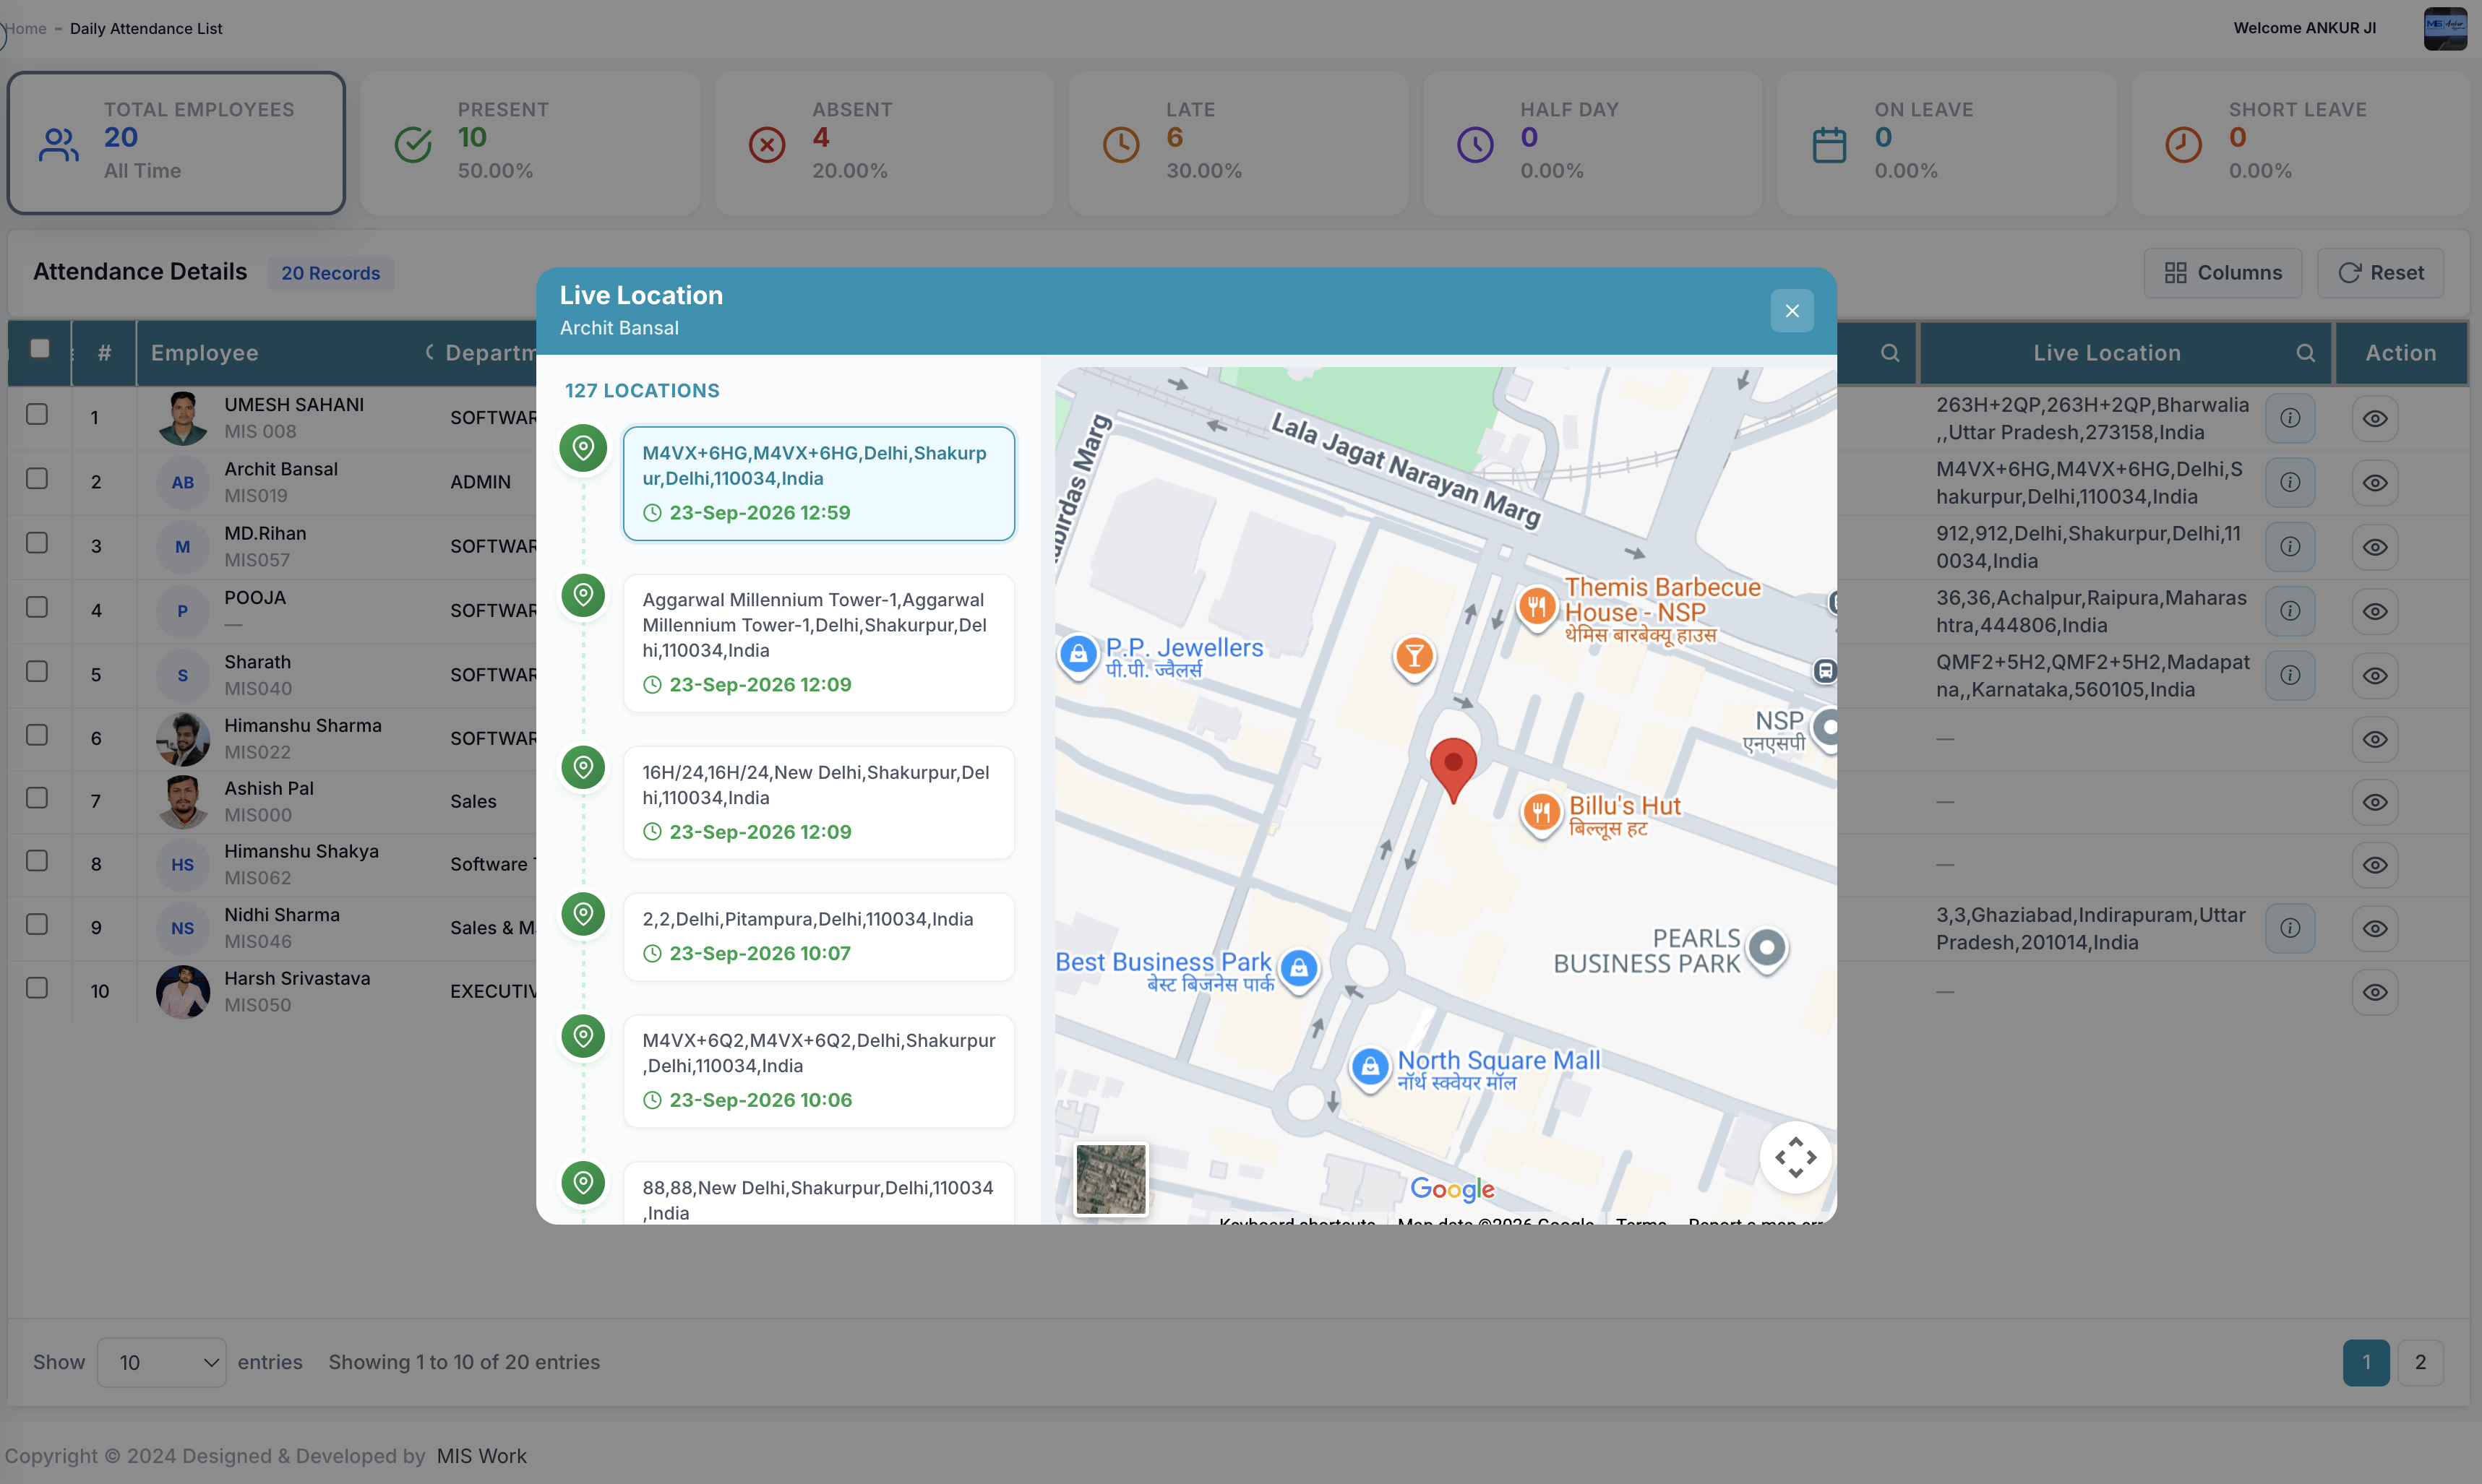Open the Home breadcrumb link
This screenshot has width=2482, height=1484.
click(x=26, y=28)
